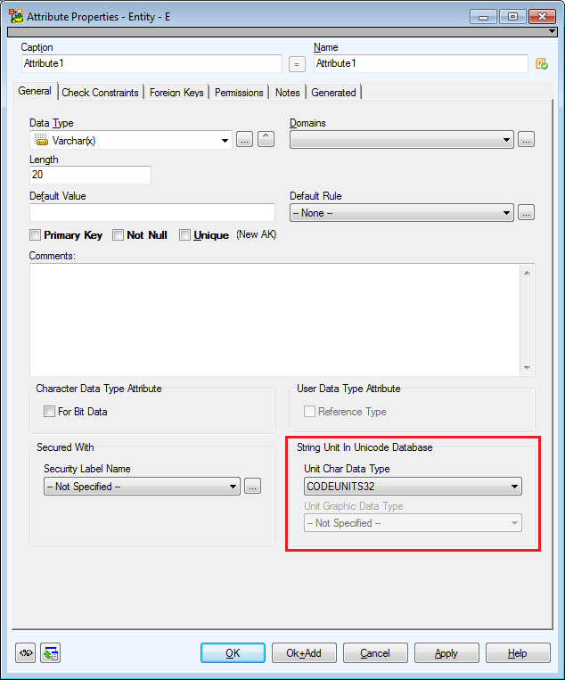Toggle the For Bit Data checkbox

49,411
